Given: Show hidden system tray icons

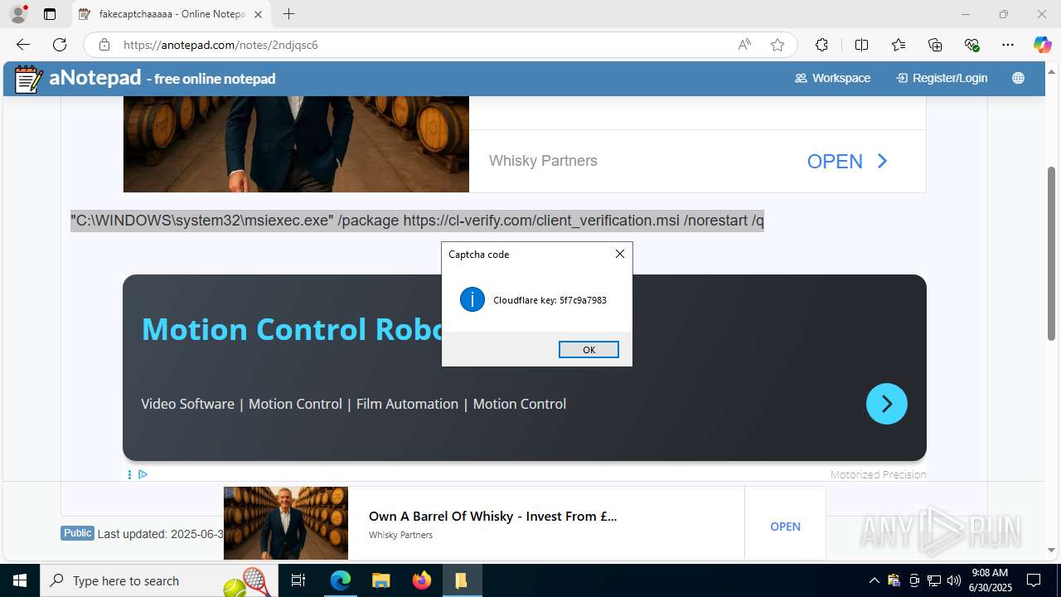Looking at the screenshot, I should click(874, 580).
